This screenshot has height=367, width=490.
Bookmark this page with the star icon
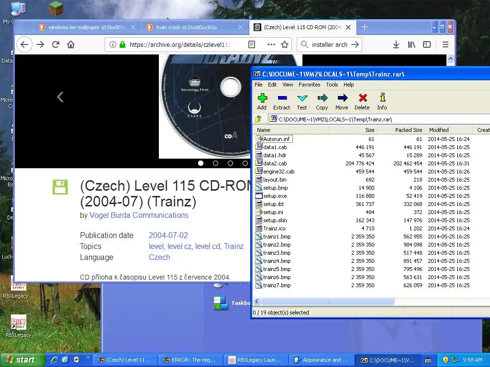click(285, 44)
